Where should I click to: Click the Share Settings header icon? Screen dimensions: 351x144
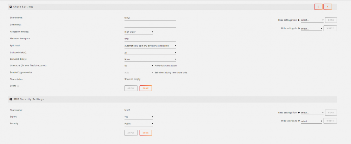11,7
